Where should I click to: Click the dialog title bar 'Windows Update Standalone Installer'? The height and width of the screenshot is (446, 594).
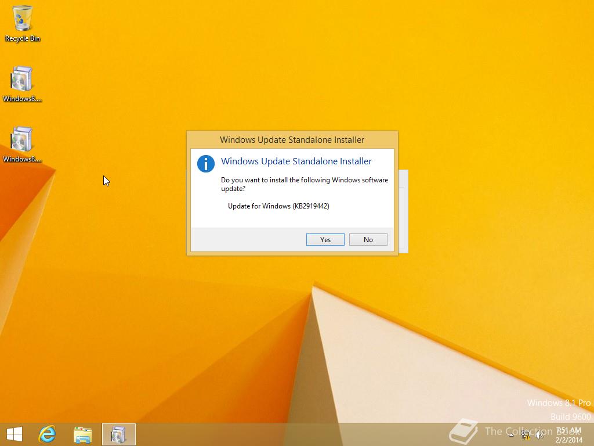[x=292, y=139]
